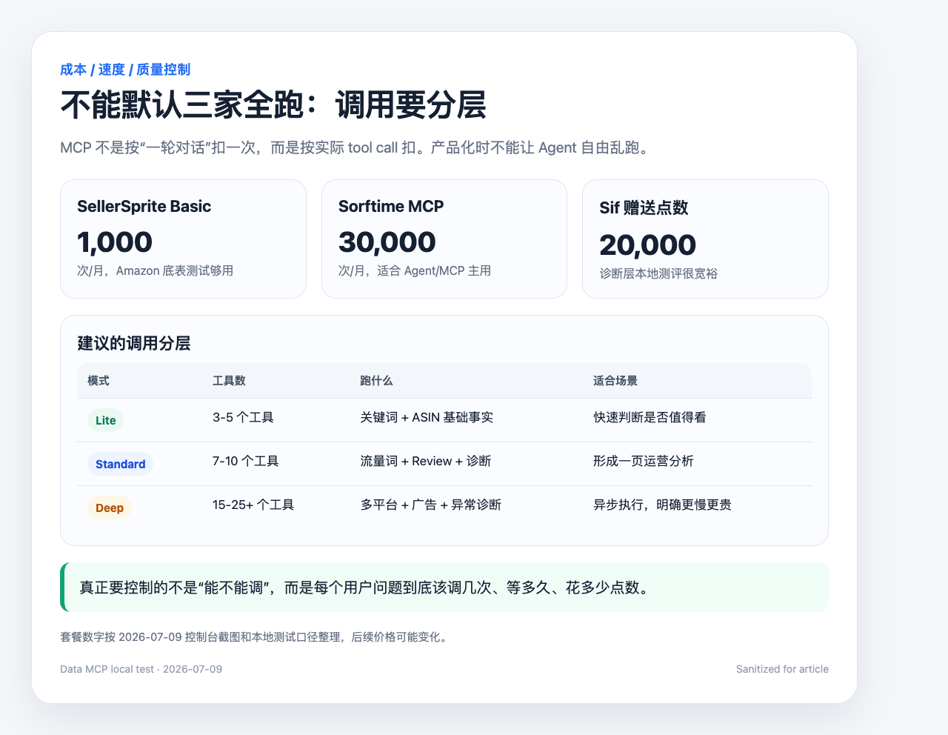This screenshot has width=948, height=735.
Task: Select the blue Standard badge
Action: click(x=121, y=464)
